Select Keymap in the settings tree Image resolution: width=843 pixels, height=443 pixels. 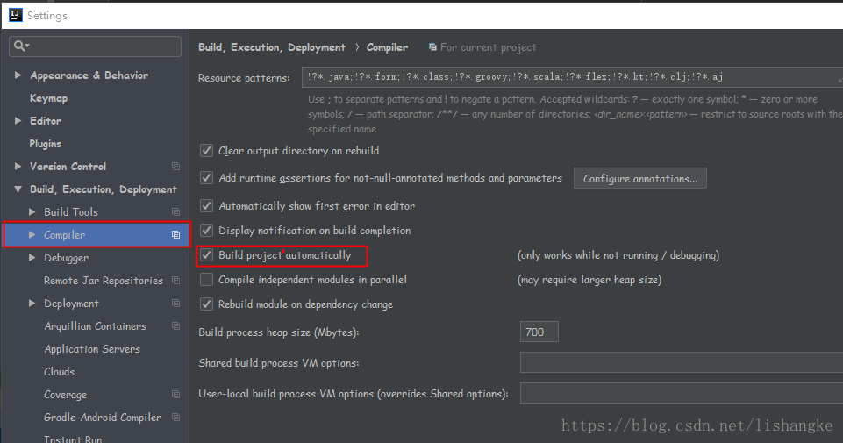coord(48,98)
